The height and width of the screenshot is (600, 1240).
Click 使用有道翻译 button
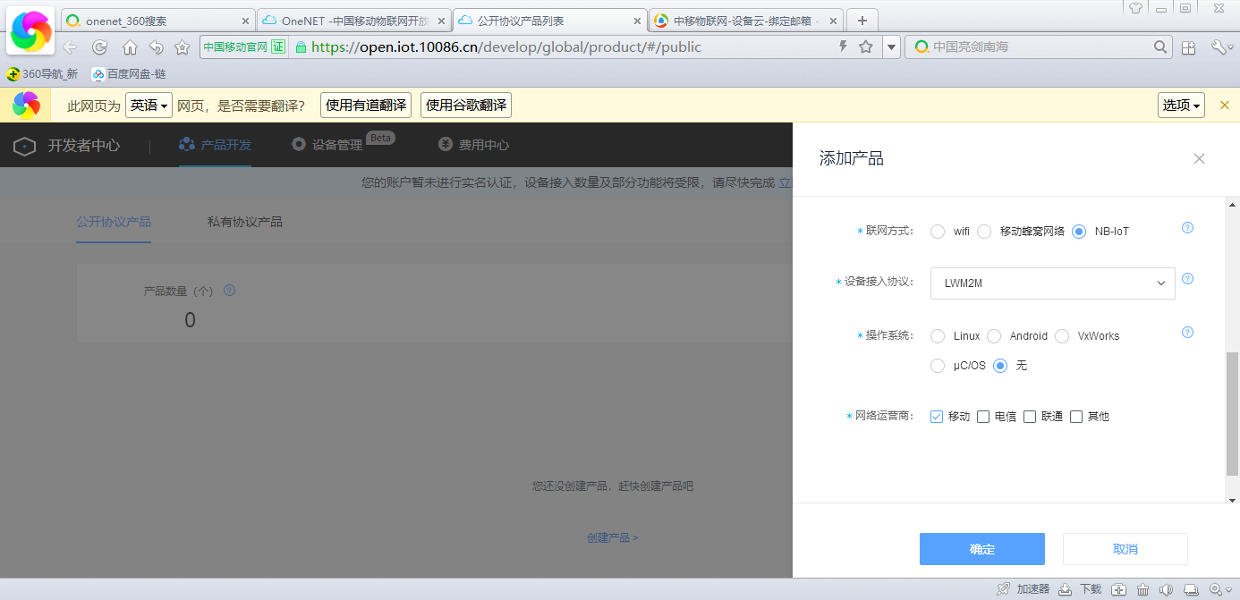[366, 106]
